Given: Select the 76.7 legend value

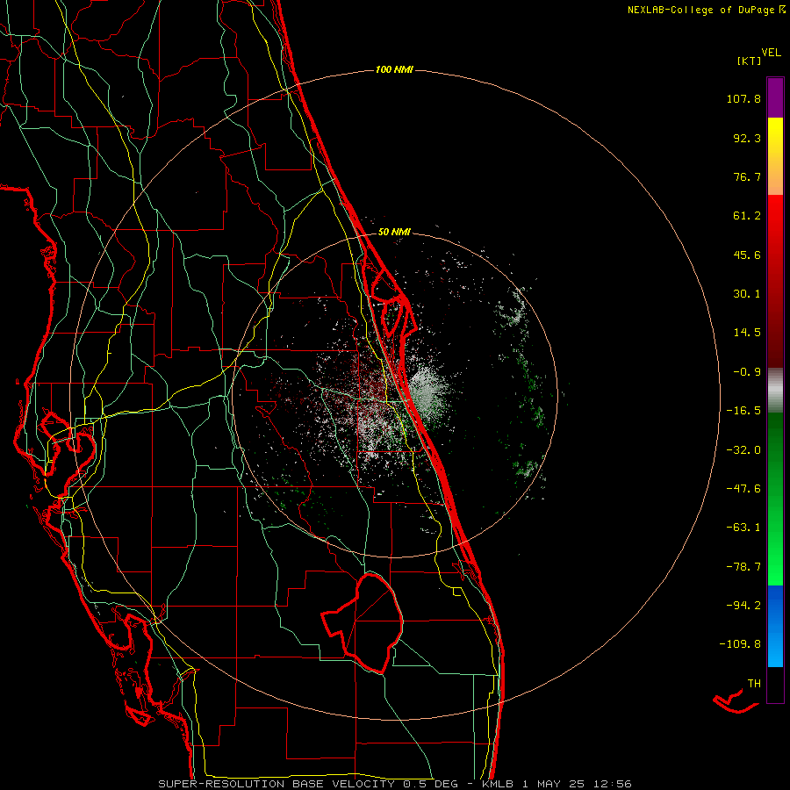Looking at the screenshot, I should pos(747,176).
